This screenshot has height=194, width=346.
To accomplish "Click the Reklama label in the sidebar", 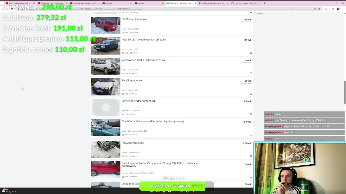I will [260, 13].
